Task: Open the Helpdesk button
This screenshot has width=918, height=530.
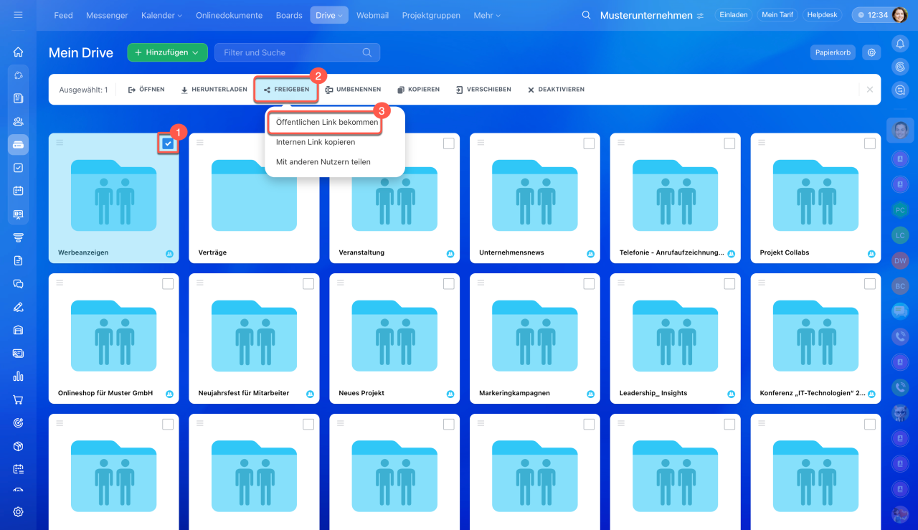Action: [823, 15]
